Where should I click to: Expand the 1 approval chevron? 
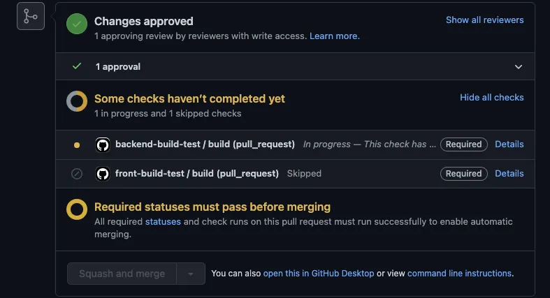[x=519, y=67]
